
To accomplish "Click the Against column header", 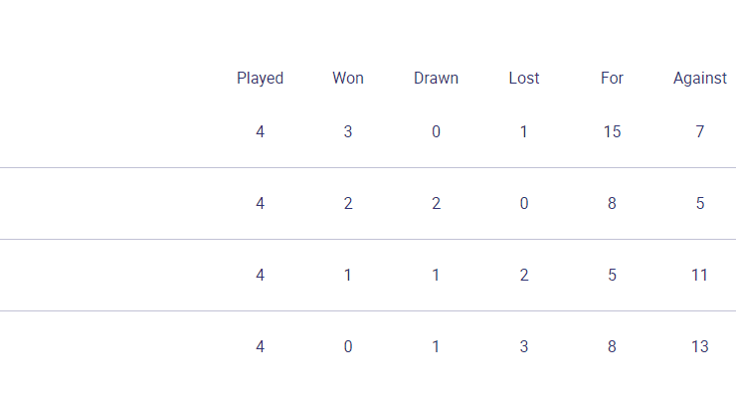I will 700,78.
